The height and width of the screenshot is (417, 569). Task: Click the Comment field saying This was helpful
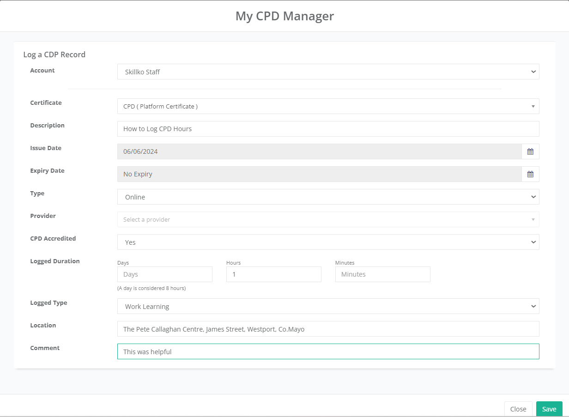(328, 351)
